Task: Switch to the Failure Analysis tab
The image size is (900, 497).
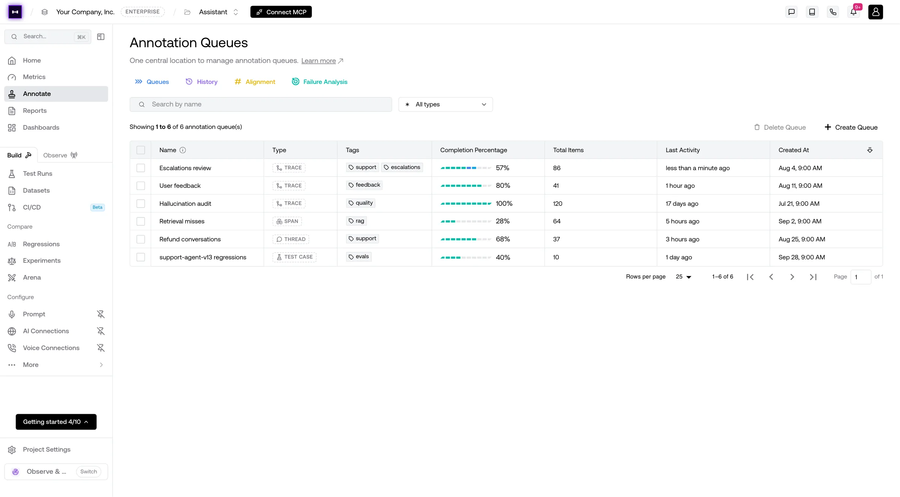Action: [320, 82]
